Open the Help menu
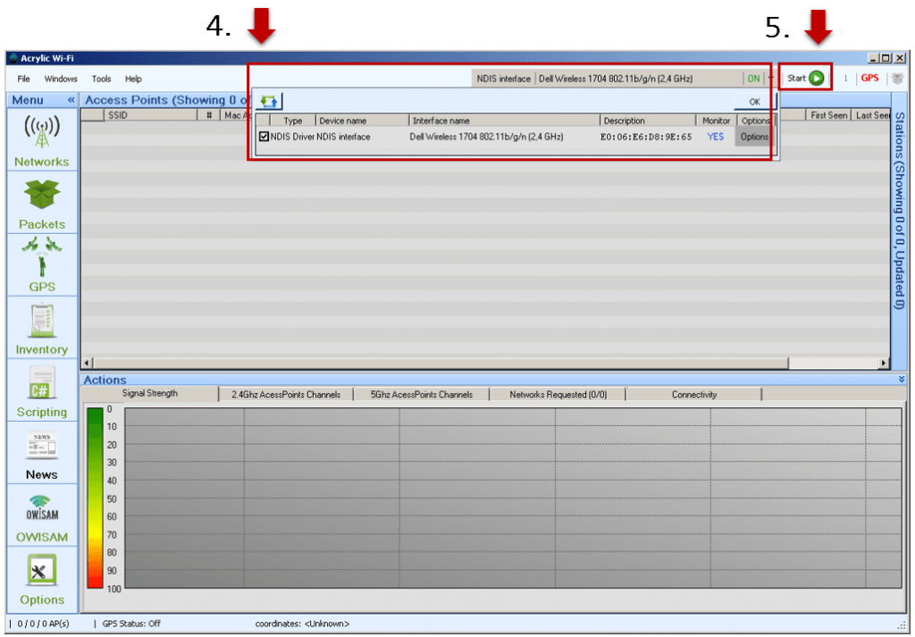The image size is (915, 637). [133, 79]
